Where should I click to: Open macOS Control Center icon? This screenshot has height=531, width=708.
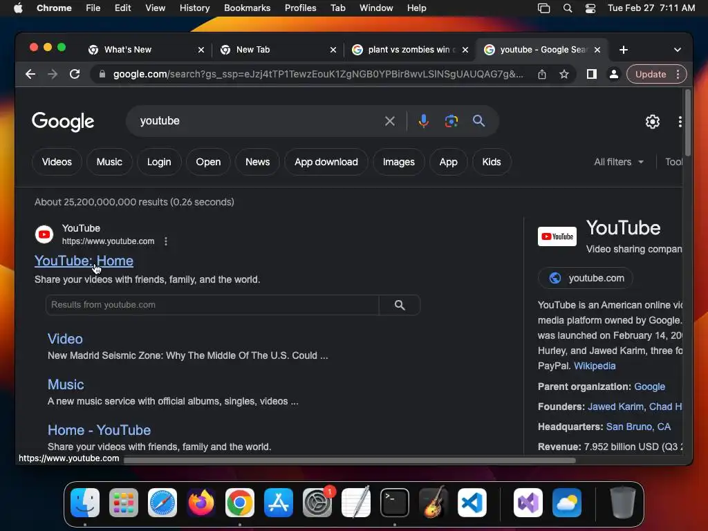(590, 8)
